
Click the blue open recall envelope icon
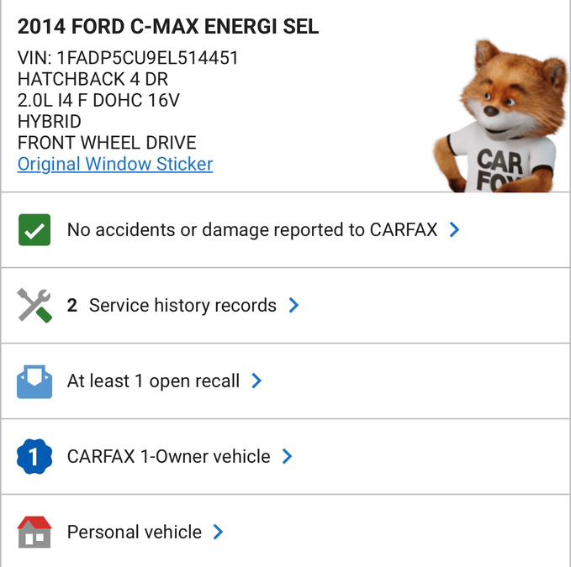(34, 381)
